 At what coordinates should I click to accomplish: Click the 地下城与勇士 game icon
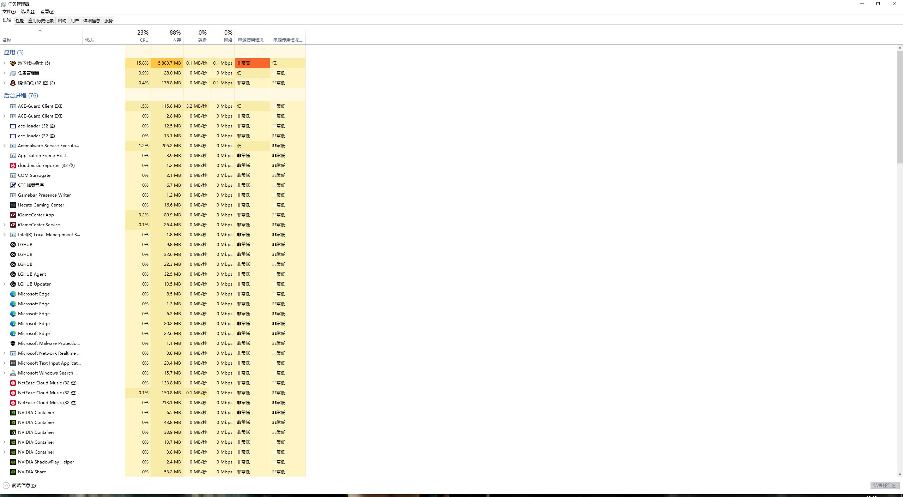(13, 63)
